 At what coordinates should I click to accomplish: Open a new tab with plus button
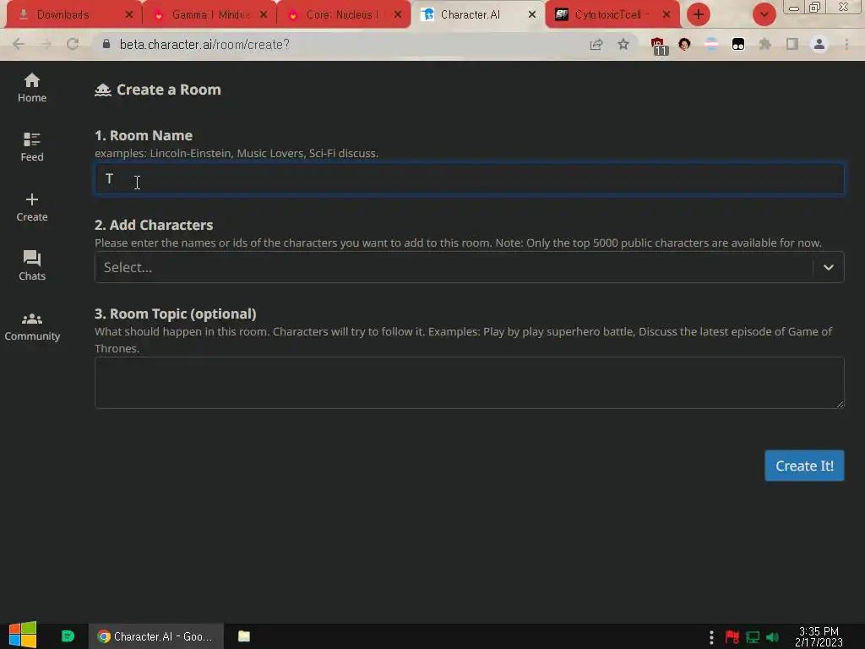(x=699, y=14)
